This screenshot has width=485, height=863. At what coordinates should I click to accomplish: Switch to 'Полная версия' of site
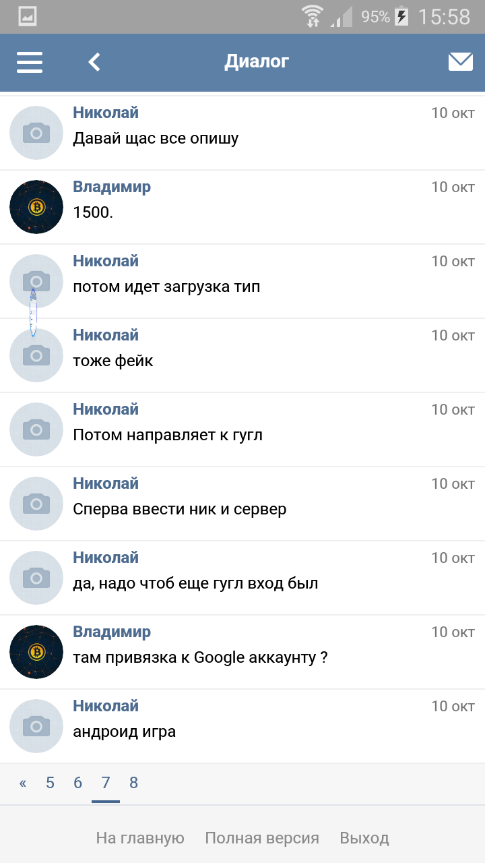(262, 838)
